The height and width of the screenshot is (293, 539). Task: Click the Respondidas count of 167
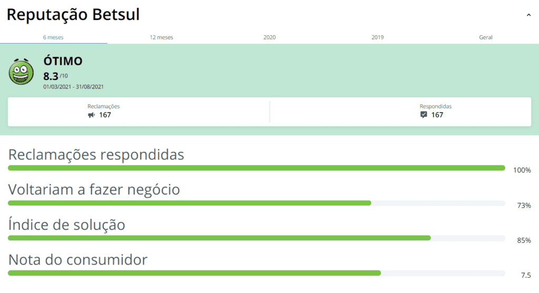pos(437,115)
